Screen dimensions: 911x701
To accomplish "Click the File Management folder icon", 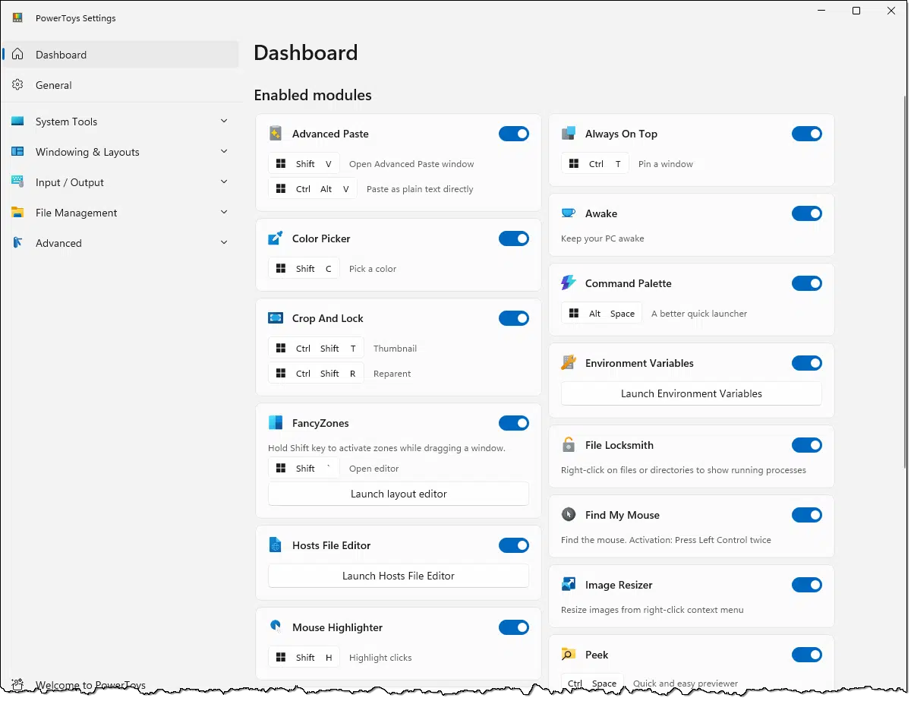I will pyautogui.click(x=18, y=213).
